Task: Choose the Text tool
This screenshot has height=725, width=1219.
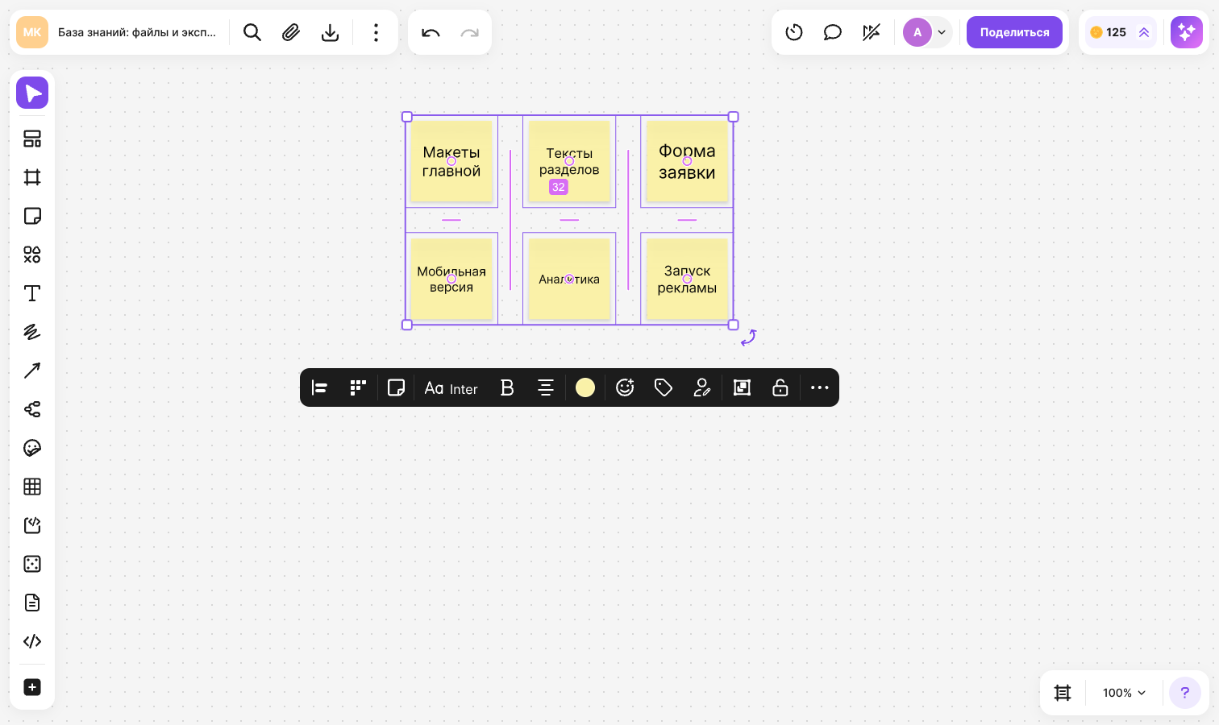Action: coord(32,293)
